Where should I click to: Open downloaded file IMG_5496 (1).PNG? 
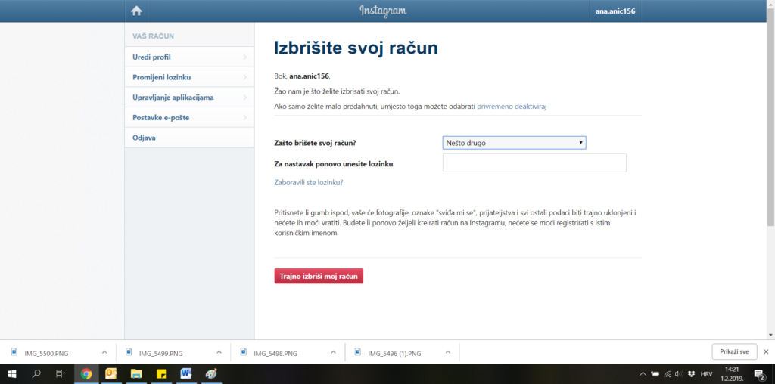pyautogui.click(x=395, y=353)
